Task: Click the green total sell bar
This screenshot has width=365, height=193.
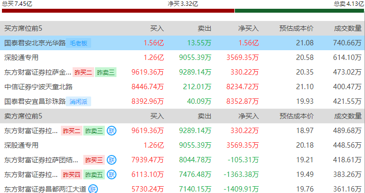Action: click(299, 11)
